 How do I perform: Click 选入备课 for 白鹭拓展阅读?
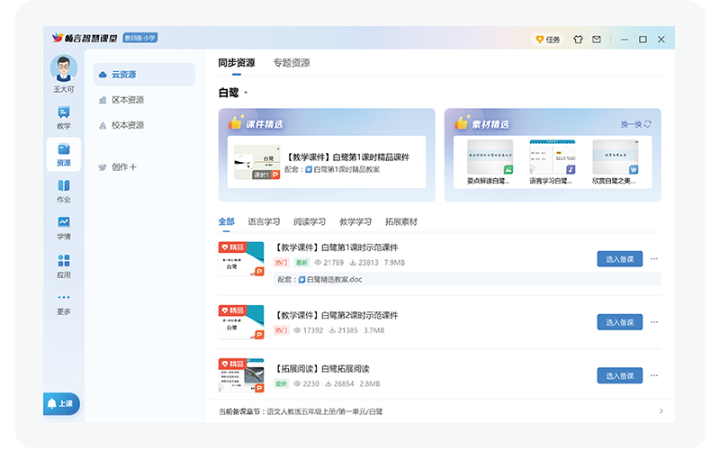pyautogui.click(x=619, y=375)
